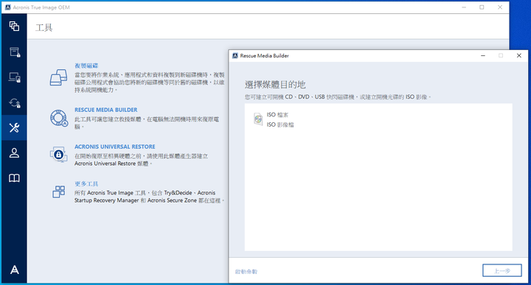This screenshot has height=285, width=531.
Task: Open the Account person sidebar icon
Action: [x=14, y=153]
